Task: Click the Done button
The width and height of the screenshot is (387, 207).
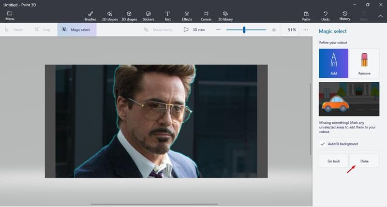Action: point(364,161)
